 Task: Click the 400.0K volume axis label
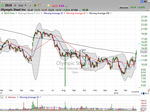click(x=144, y=101)
